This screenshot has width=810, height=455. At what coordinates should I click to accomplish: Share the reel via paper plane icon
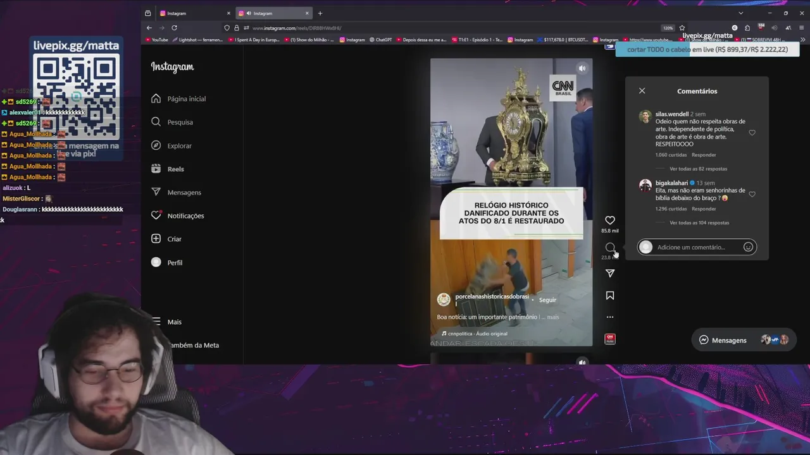pyautogui.click(x=610, y=273)
